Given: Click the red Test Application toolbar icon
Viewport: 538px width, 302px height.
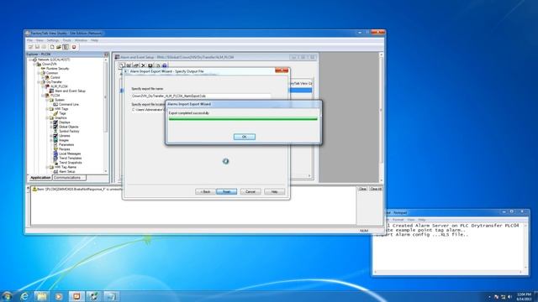Looking at the screenshot, I should pyautogui.click(x=74, y=47).
